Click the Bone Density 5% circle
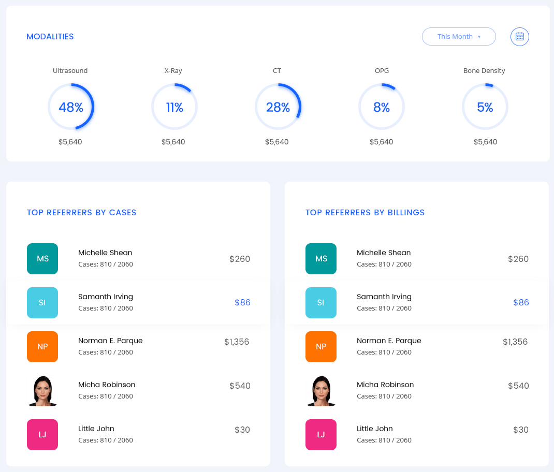The height and width of the screenshot is (472, 554). coord(485,107)
